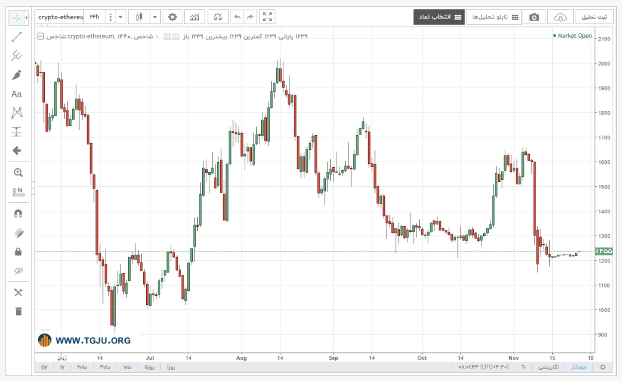Image resolution: width=622 pixels, height=381 pixels.
Task: Toggle lock all drawing tools
Action: pyautogui.click(x=18, y=252)
